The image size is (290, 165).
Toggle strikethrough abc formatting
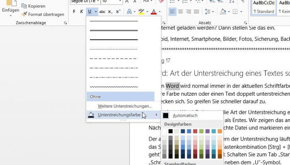(102, 12)
